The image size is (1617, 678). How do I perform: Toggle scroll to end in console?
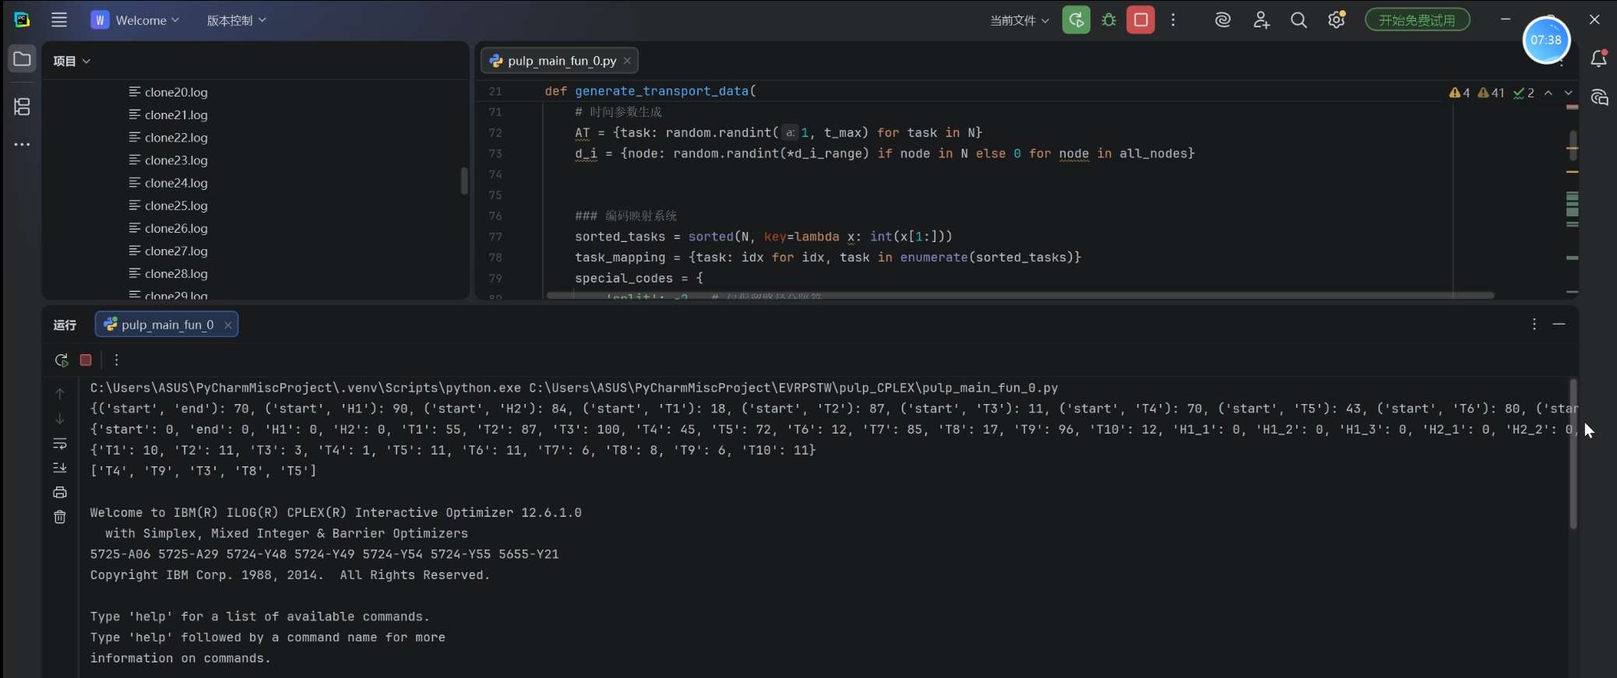point(60,468)
